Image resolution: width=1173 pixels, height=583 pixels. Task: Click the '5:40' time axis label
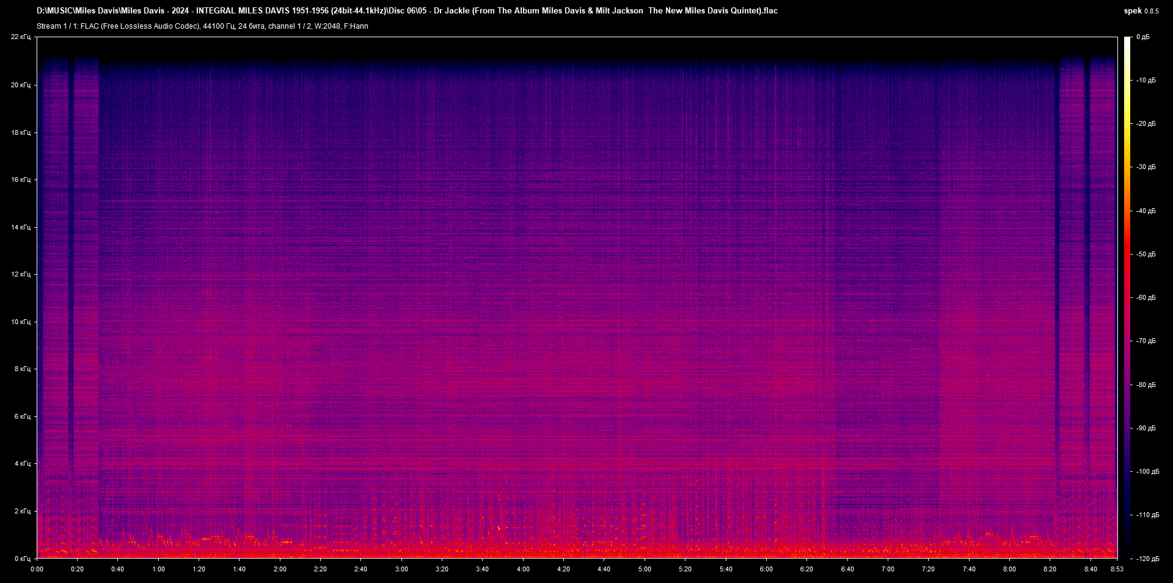click(726, 569)
